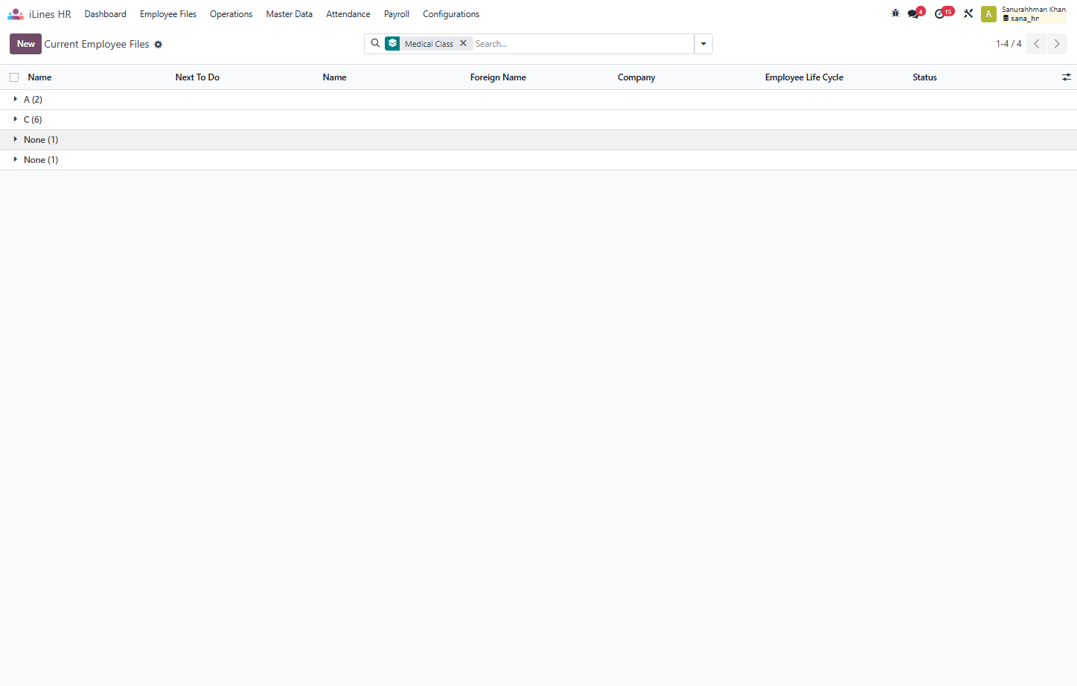Image resolution: width=1077 pixels, height=686 pixels.
Task: Click the settings gear beside Current Employee Files
Action: [158, 45]
